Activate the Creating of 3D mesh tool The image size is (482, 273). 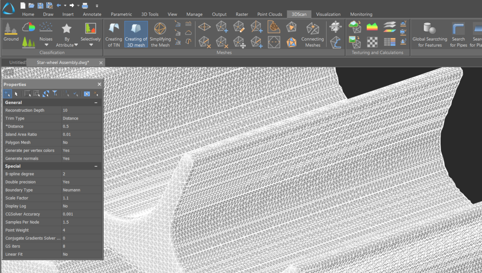coord(136,34)
